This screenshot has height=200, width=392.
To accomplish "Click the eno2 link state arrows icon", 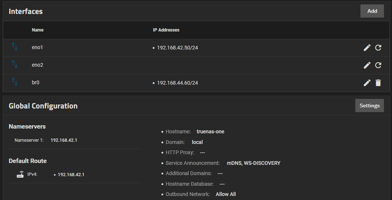I will [15, 64].
